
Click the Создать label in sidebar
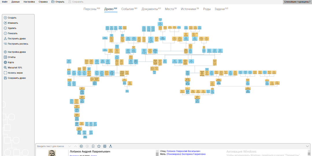coord(12,18)
